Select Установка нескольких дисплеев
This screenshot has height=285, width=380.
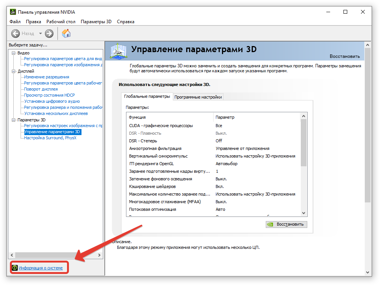click(x=56, y=113)
